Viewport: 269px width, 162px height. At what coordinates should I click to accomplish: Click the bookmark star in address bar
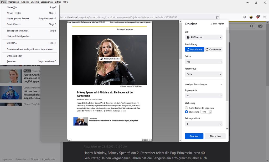(x=217, y=17)
